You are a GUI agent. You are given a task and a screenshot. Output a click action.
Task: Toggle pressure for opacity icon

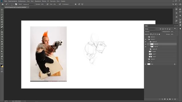(47, 4)
